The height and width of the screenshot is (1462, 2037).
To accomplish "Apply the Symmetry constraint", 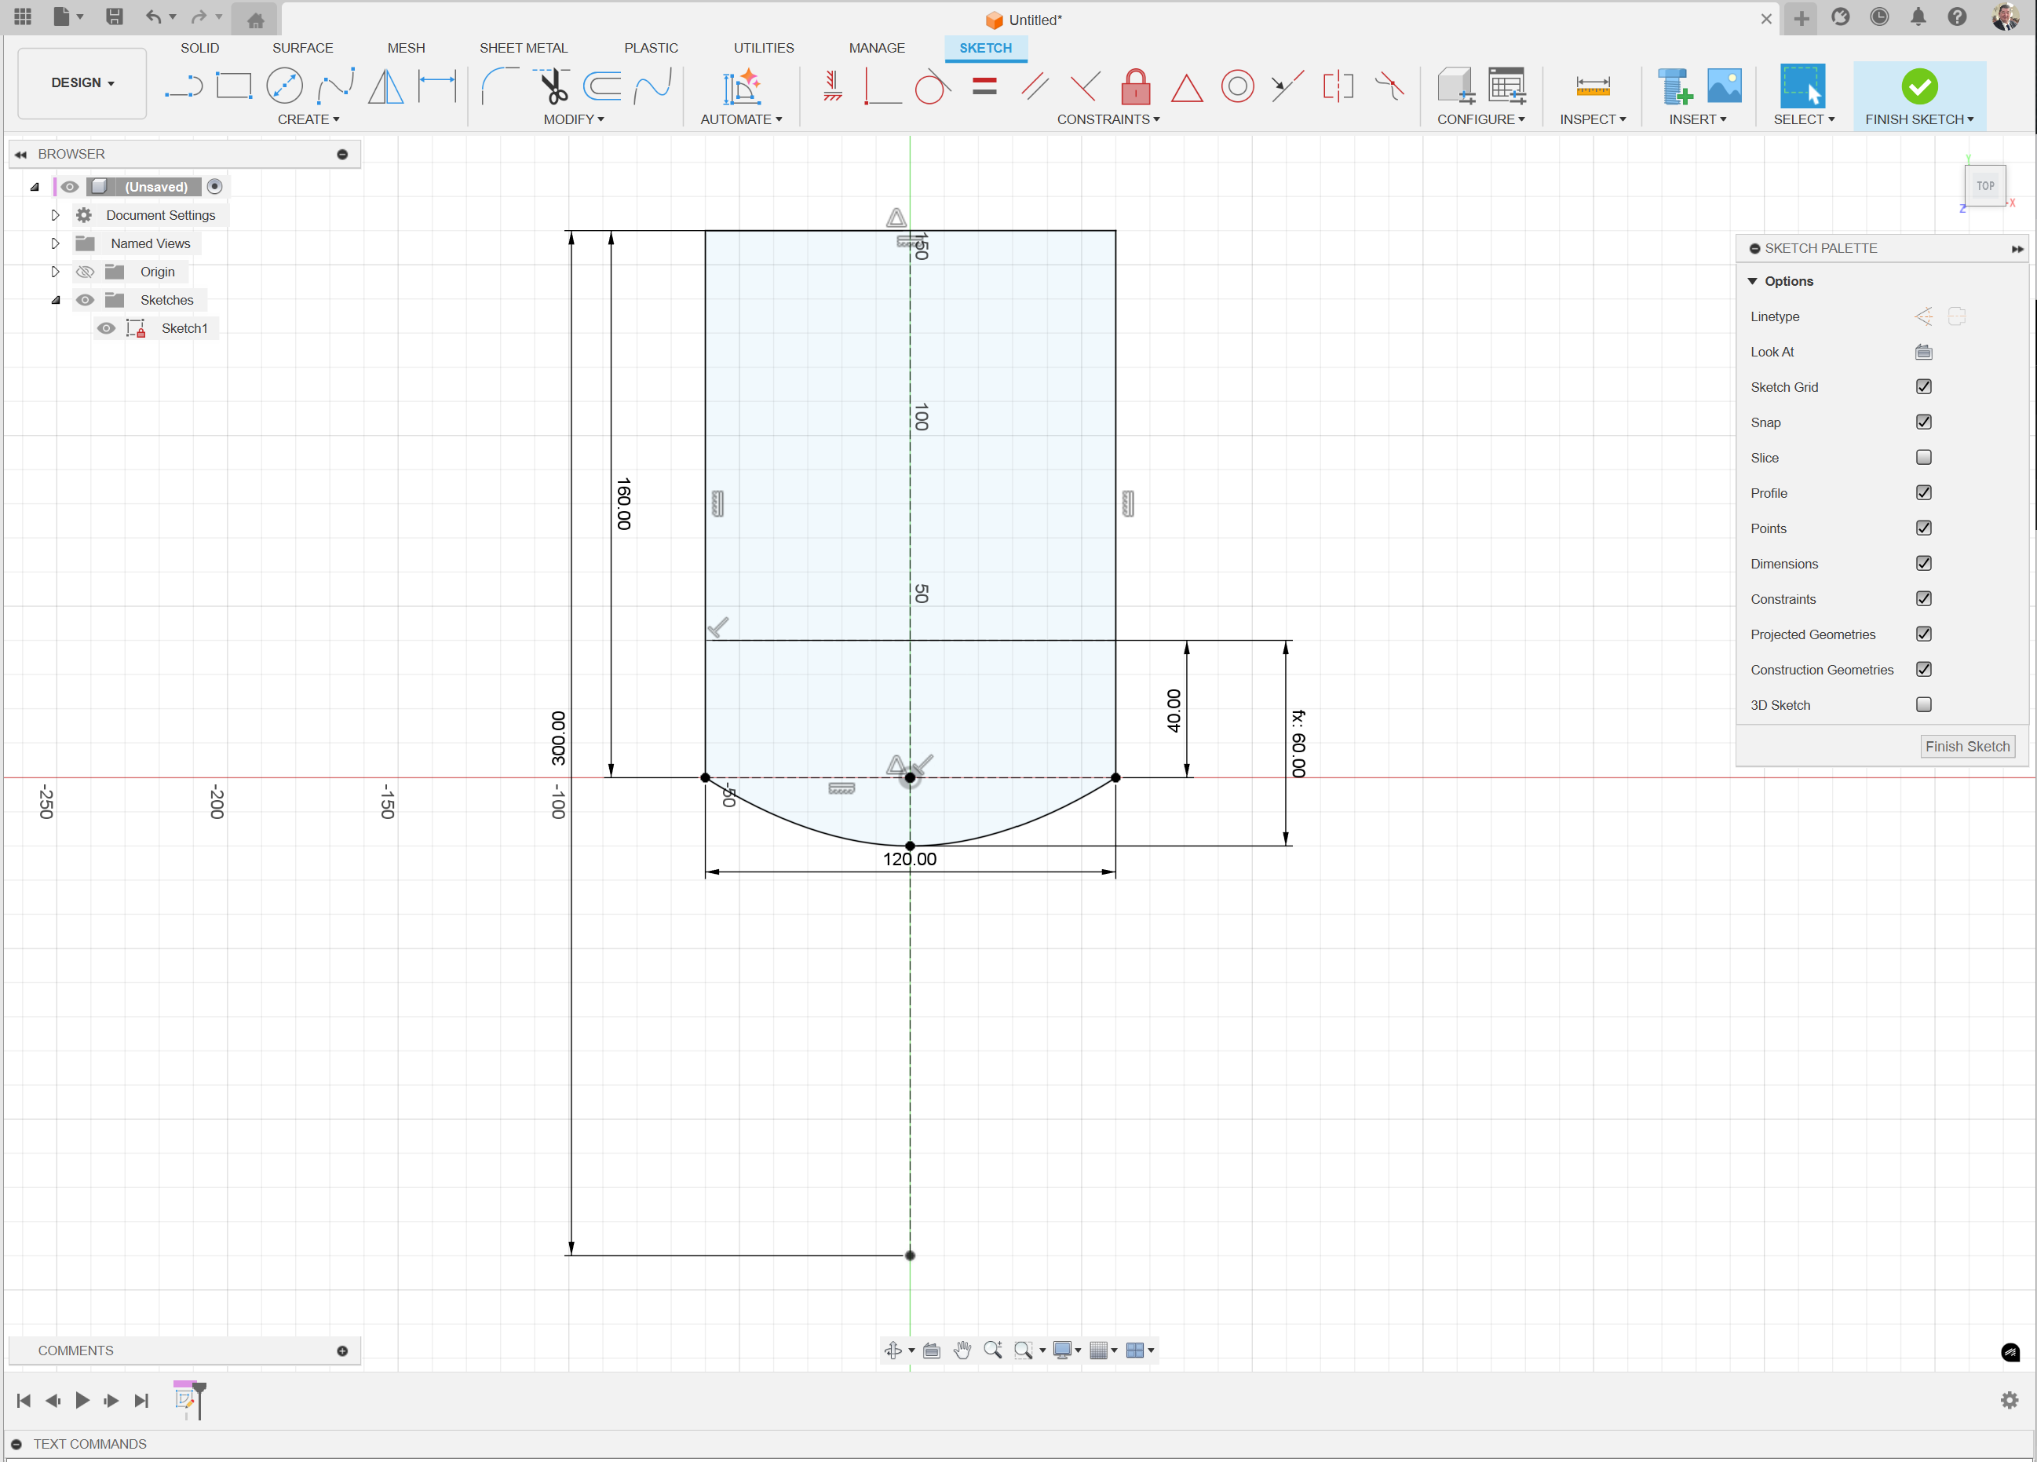I will click(x=1338, y=86).
